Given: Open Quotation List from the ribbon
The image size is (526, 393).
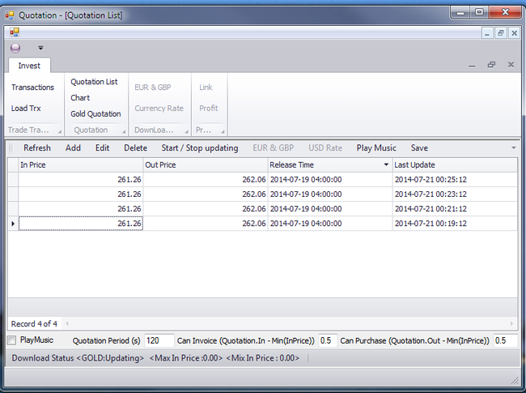Looking at the screenshot, I should point(94,82).
